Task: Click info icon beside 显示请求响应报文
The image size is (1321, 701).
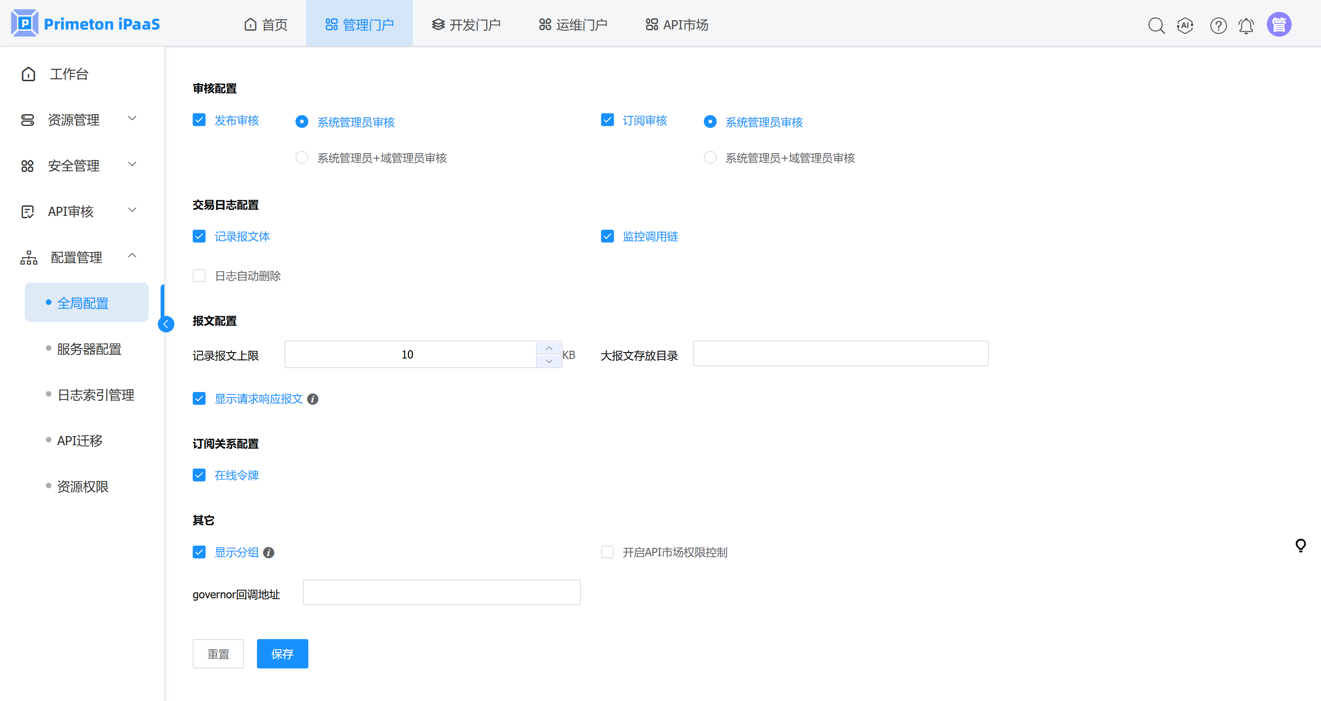Action: coord(313,399)
